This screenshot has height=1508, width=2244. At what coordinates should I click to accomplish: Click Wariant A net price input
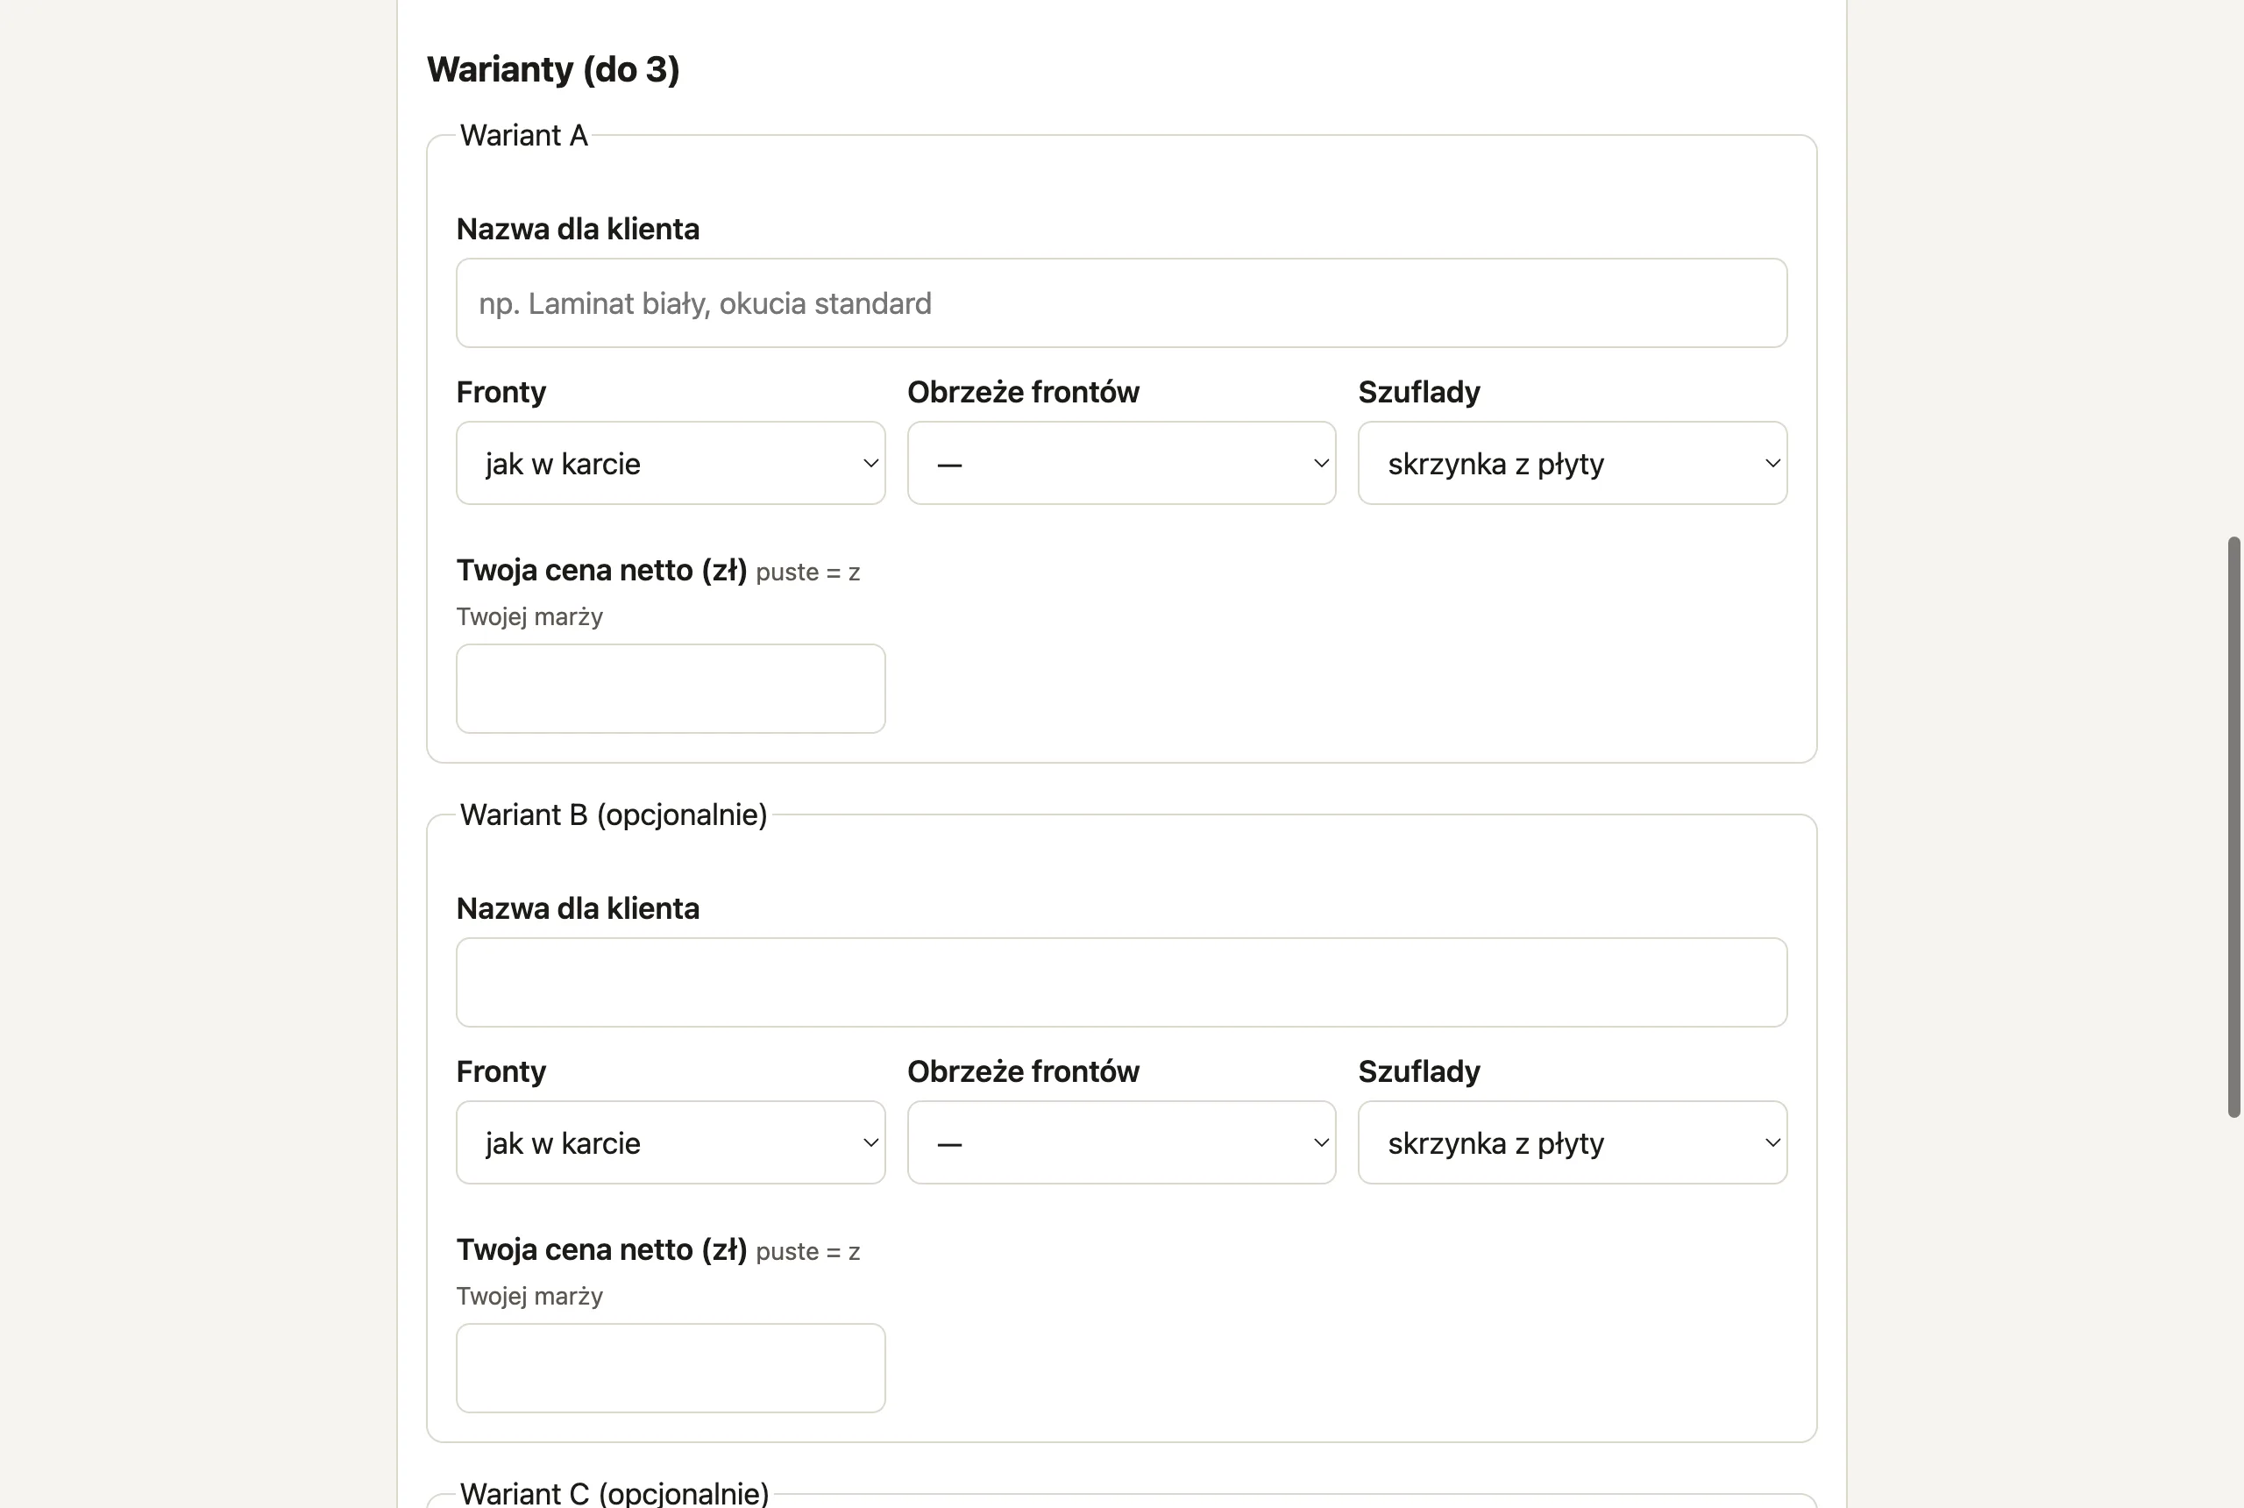point(670,688)
